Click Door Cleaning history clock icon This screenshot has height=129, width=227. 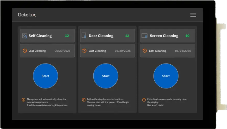(x=84, y=51)
